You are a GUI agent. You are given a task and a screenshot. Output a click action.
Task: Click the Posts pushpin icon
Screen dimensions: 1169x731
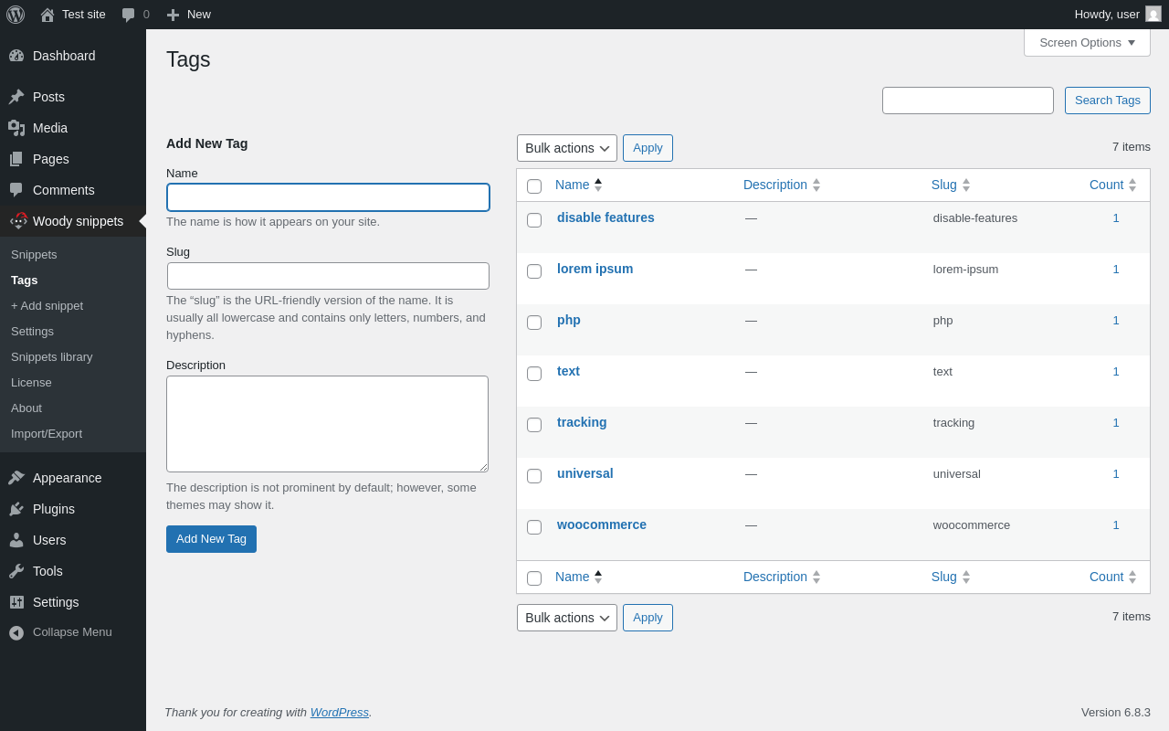16,97
